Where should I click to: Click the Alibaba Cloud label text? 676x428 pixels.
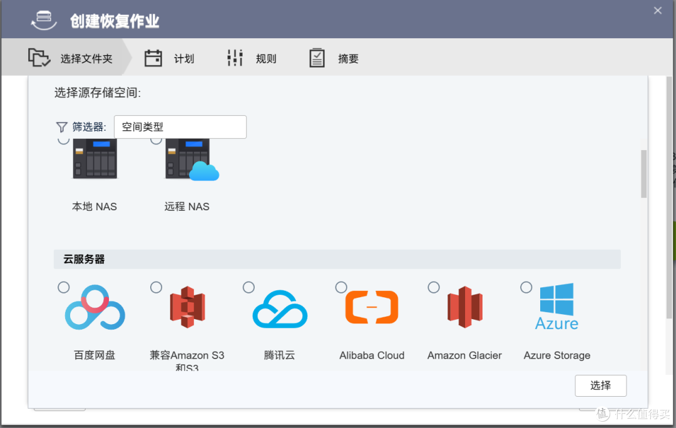click(372, 355)
